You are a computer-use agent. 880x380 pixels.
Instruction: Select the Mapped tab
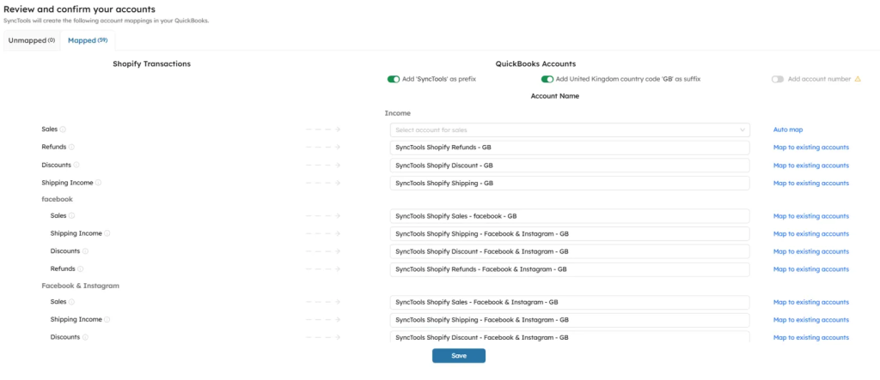pos(88,40)
